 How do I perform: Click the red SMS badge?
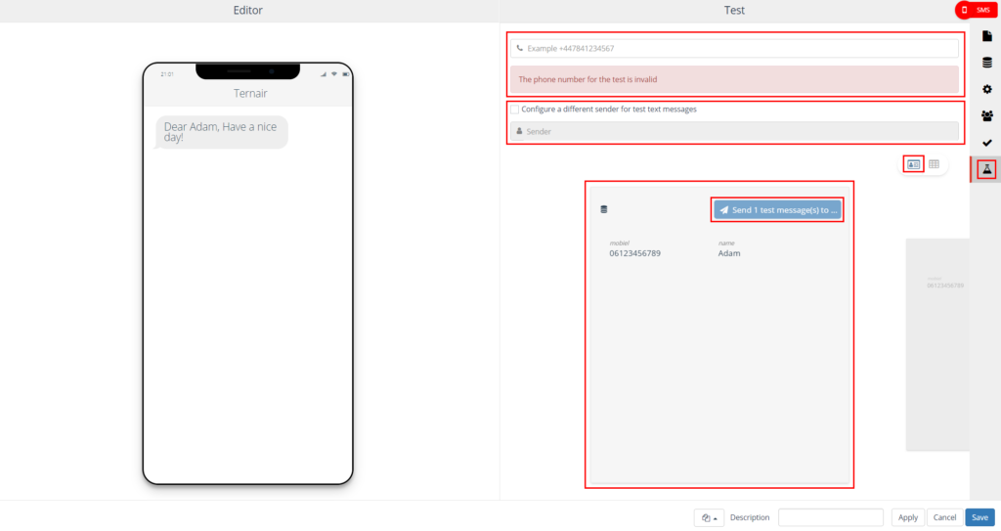pos(977,10)
